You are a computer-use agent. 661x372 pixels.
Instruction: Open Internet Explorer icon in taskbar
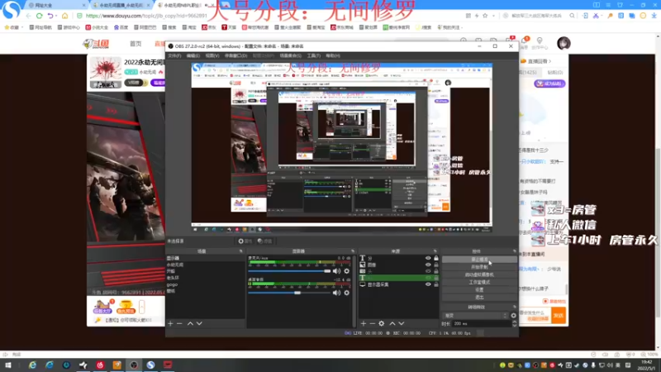point(32,365)
